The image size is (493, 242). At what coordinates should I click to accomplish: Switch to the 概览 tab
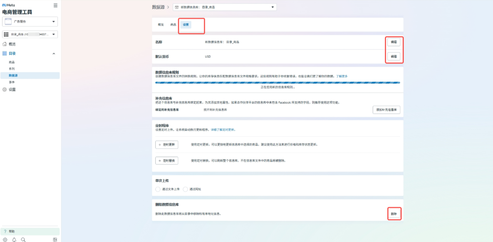coord(161,25)
